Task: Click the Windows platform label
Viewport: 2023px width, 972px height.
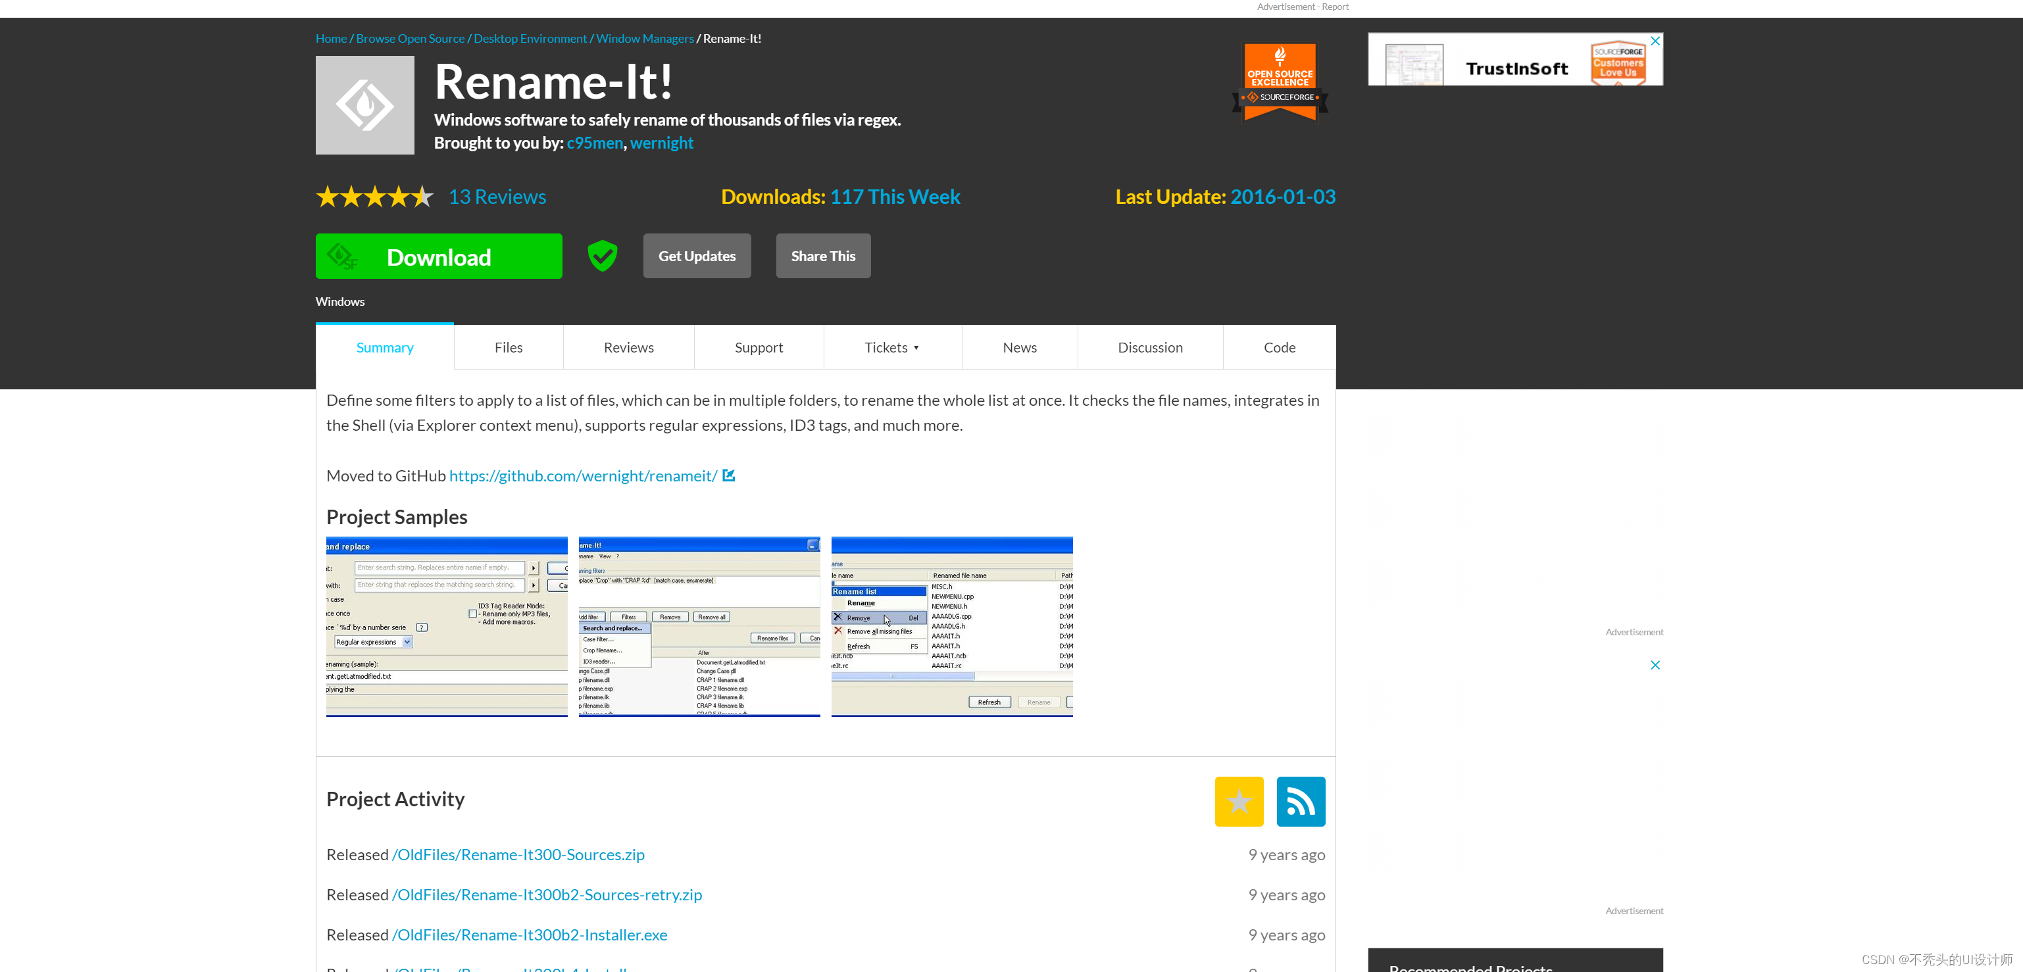Action: (x=340, y=301)
